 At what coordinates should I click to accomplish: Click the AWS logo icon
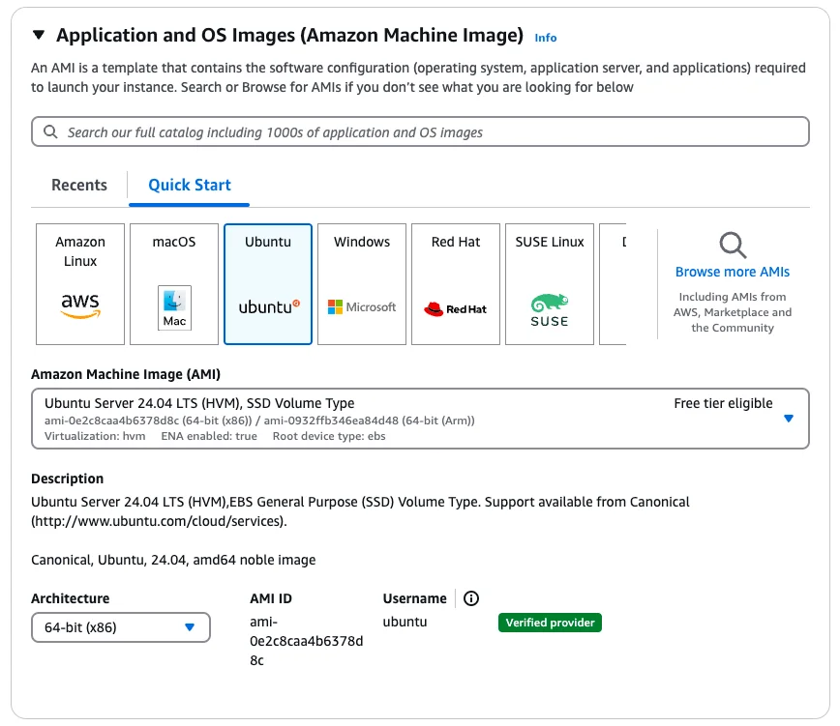click(80, 306)
